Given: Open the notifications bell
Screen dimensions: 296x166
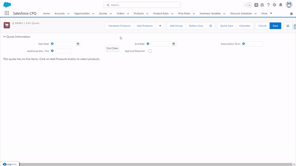Looking at the screenshot, I should coord(280,5).
